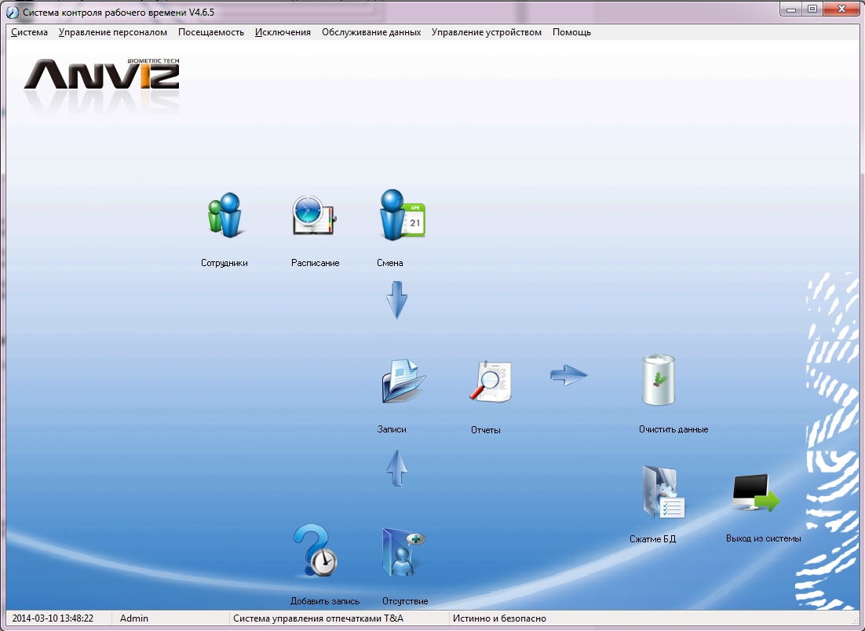Open the Управление устройством menu
The image size is (865, 631).
[486, 32]
